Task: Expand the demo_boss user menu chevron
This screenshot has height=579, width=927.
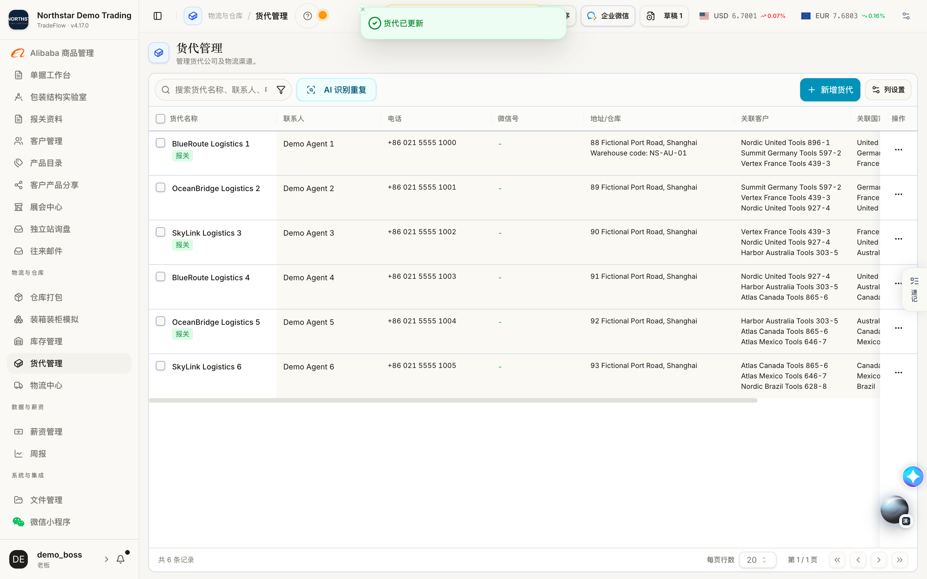Action: click(x=107, y=559)
